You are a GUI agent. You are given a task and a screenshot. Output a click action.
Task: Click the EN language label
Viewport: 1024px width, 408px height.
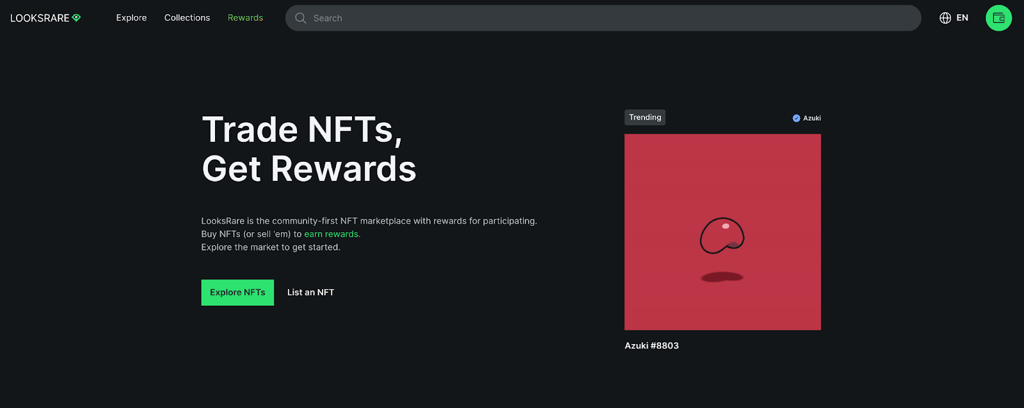962,18
